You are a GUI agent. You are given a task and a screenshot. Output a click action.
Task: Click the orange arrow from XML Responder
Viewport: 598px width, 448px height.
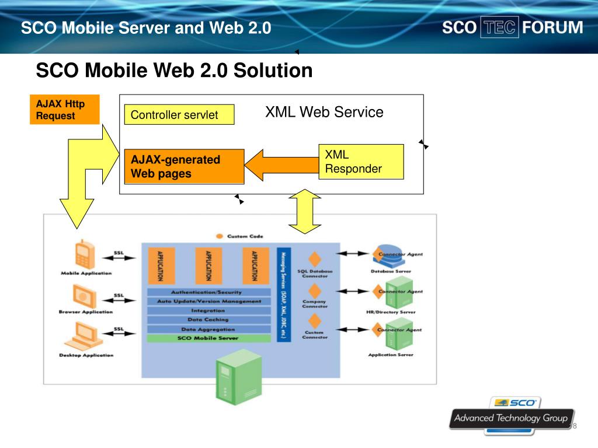(x=282, y=165)
